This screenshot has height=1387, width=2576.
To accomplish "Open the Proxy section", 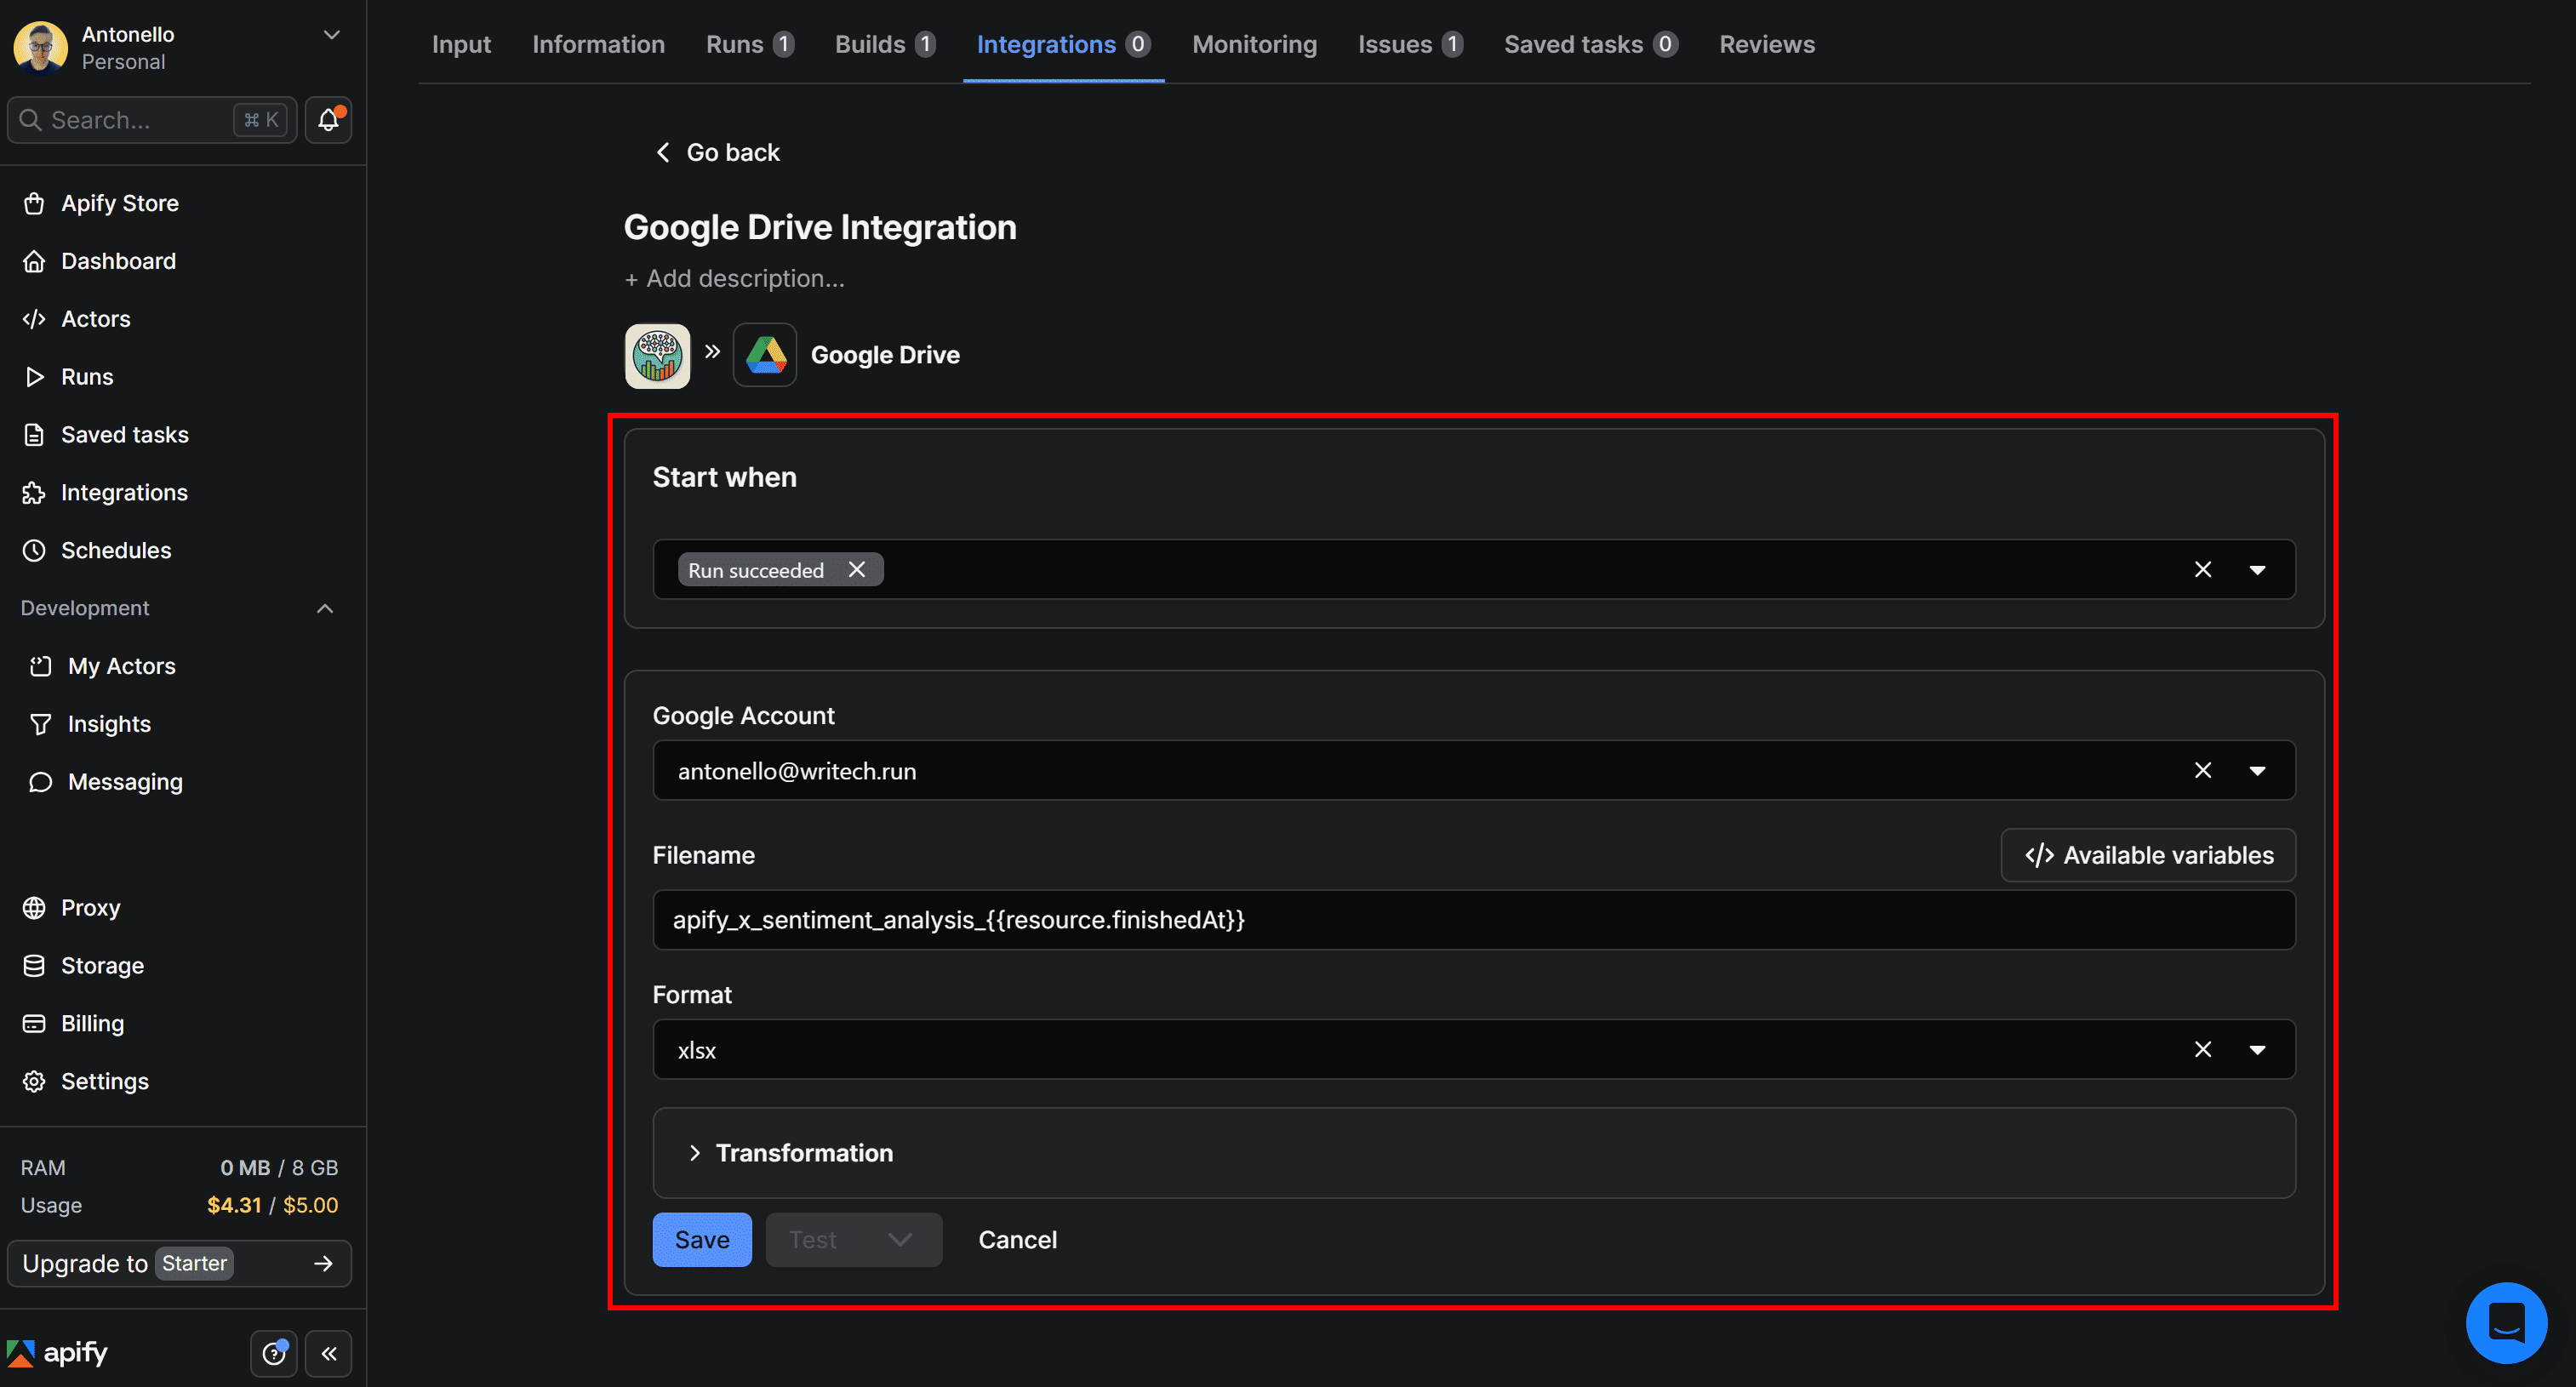I will [x=92, y=907].
